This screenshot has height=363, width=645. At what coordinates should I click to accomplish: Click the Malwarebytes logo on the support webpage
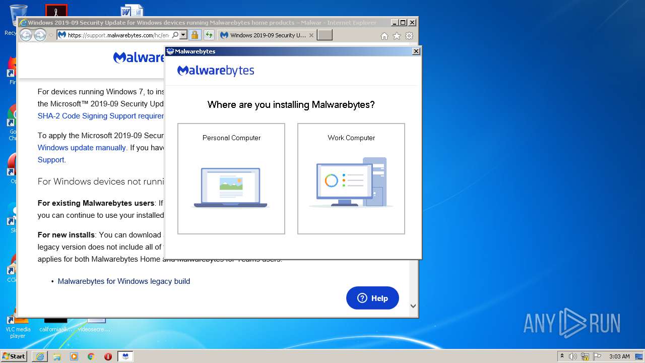[x=140, y=57]
